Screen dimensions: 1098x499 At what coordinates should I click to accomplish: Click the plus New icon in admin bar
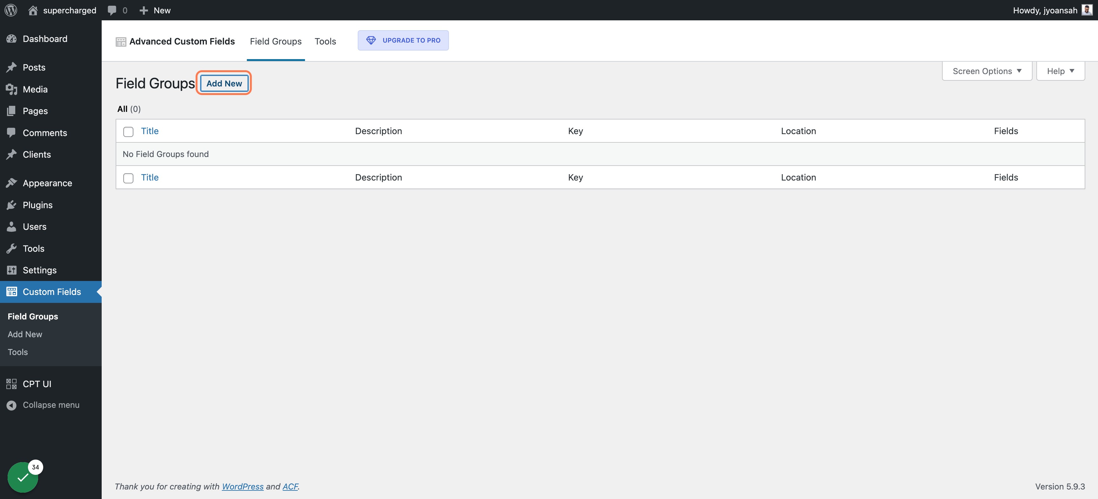144,10
